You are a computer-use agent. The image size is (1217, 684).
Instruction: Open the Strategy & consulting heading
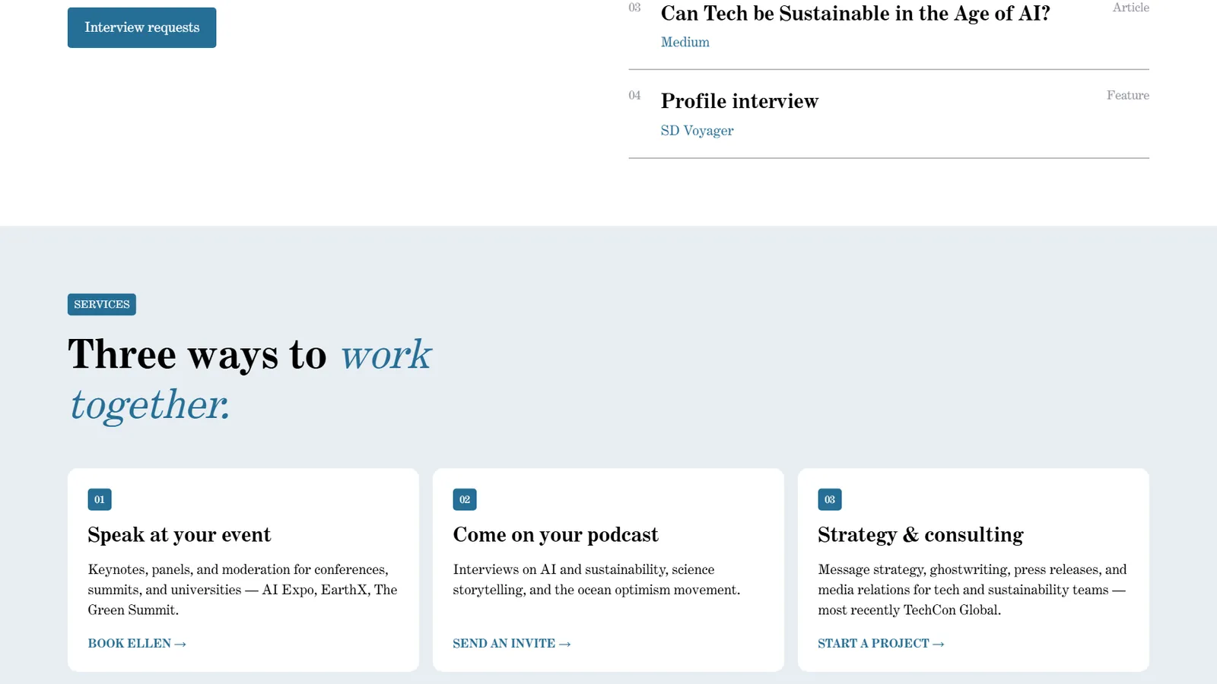click(920, 535)
